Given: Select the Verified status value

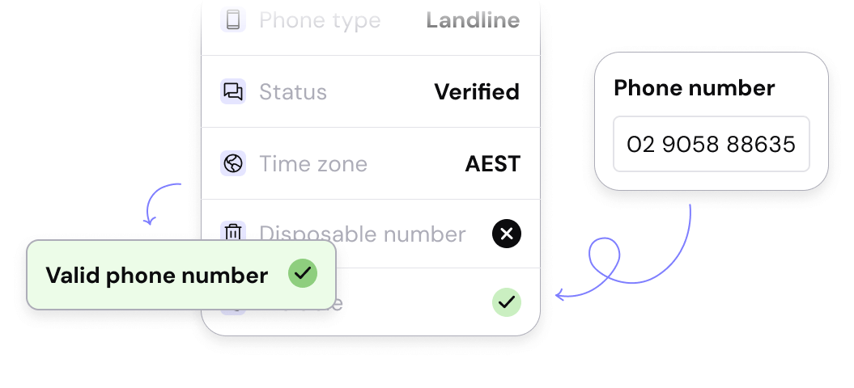Looking at the screenshot, I should click(x=477, y=91).
